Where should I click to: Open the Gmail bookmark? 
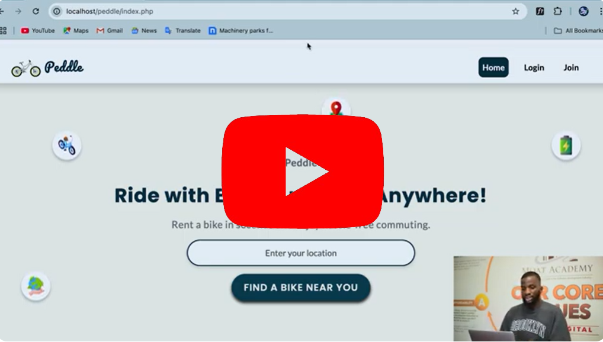pos(110,30)
